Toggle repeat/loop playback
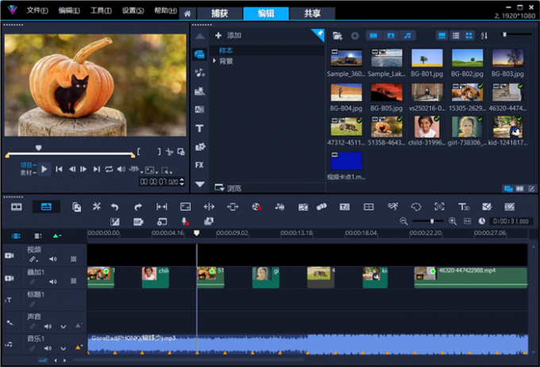540x367 pixels. [109, 169]
